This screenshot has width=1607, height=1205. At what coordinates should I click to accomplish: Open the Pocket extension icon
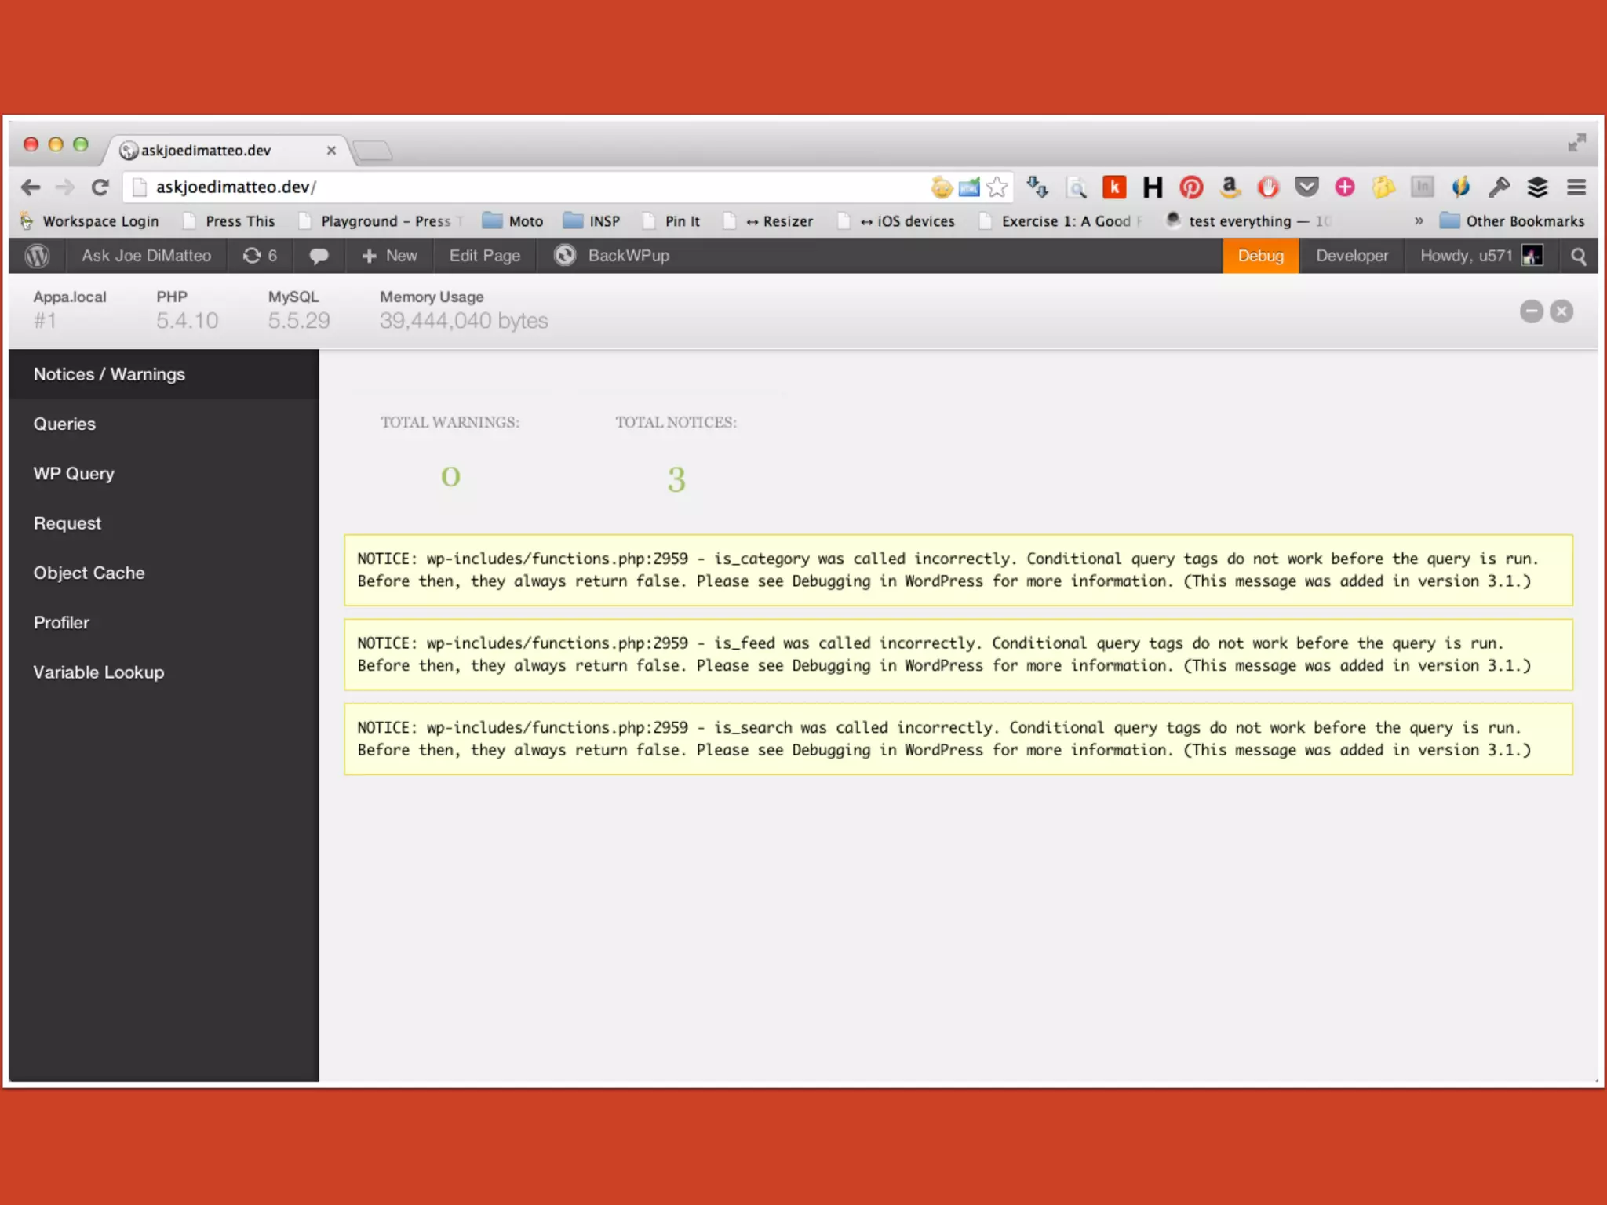pyautogui.click(x=1306, y=187)
